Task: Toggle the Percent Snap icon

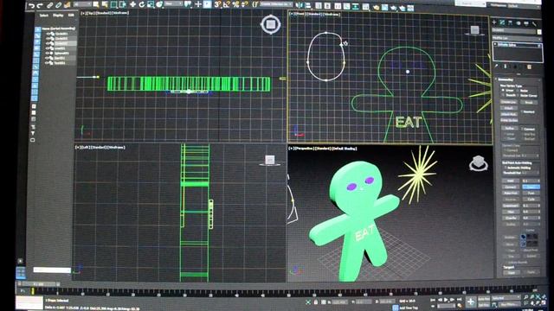Action: 235,4
